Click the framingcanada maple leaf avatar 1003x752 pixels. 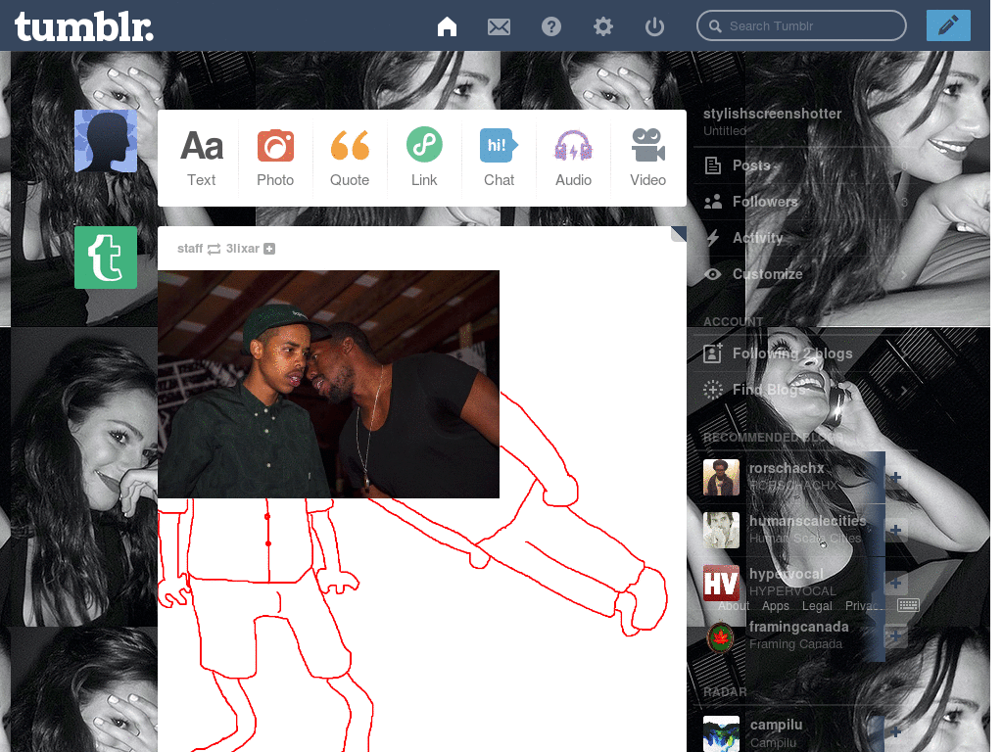[x=721, y=636]
